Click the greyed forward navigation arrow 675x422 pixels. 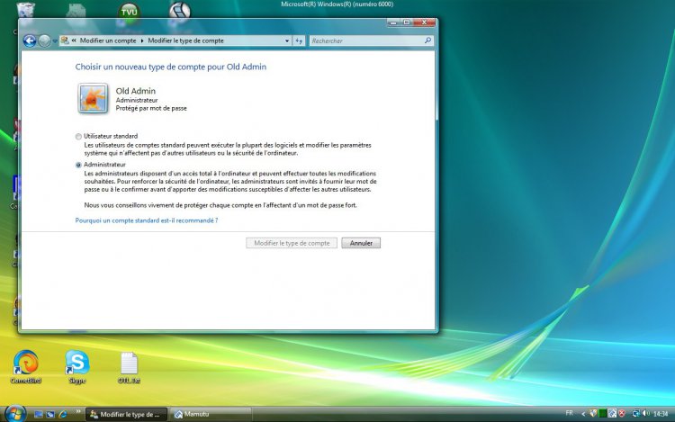point(44,40)
